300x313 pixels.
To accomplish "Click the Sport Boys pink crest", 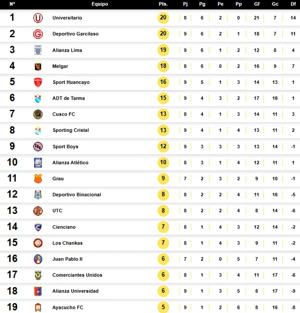I will tap(38, 146).
